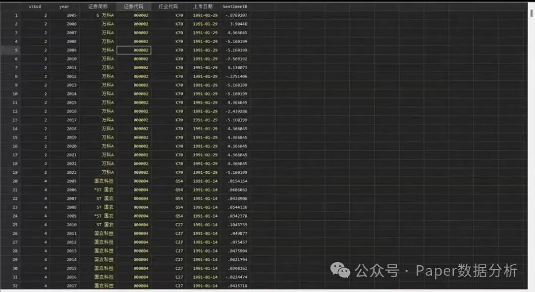The height and width of the screenshot is (292, 535).
Task: Select SentimentB value .0544136
Action: point(237,207)
